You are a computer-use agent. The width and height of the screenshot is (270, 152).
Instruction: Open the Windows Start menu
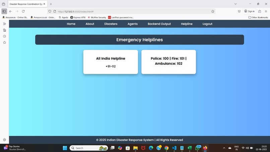pyautogui.click(x=65, y=148)
